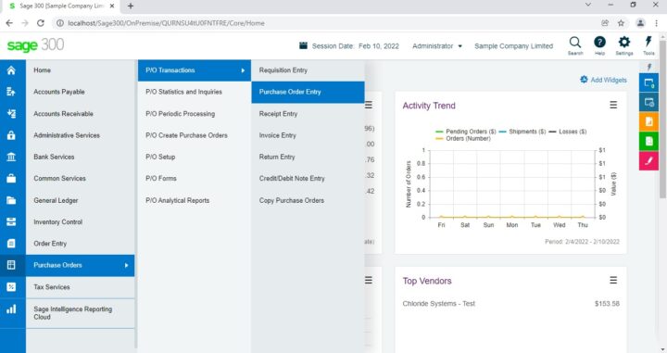Click the small lightning icon above tiles
This screenshot has height=353, width=667.
pos(649,67)
